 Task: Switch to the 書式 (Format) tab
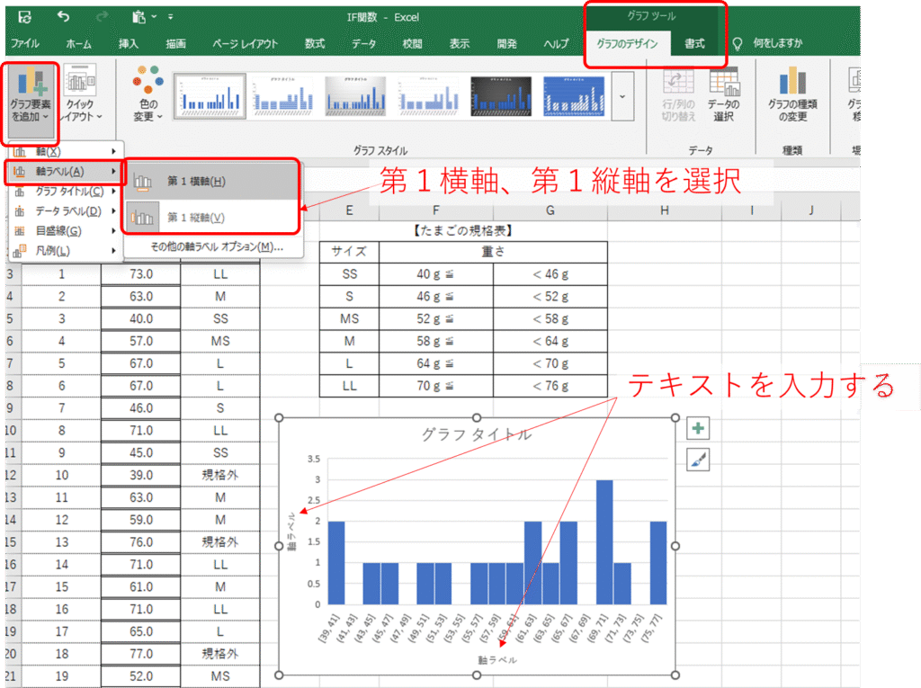pos(694,43)
